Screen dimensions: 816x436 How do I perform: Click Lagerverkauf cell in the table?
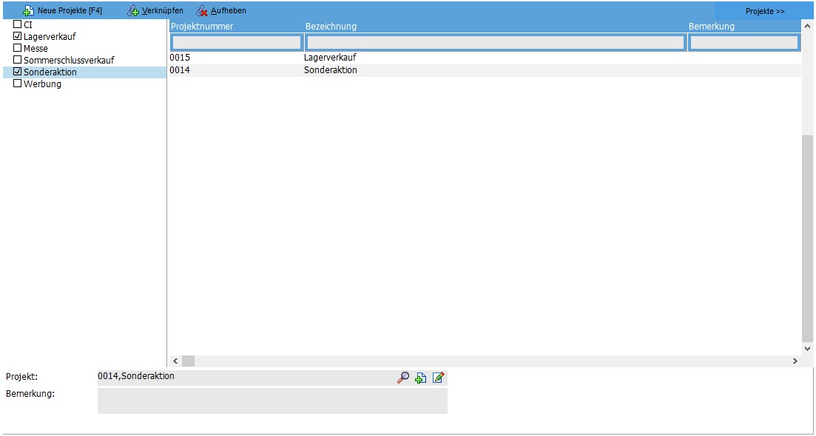[x=330, y=58]
